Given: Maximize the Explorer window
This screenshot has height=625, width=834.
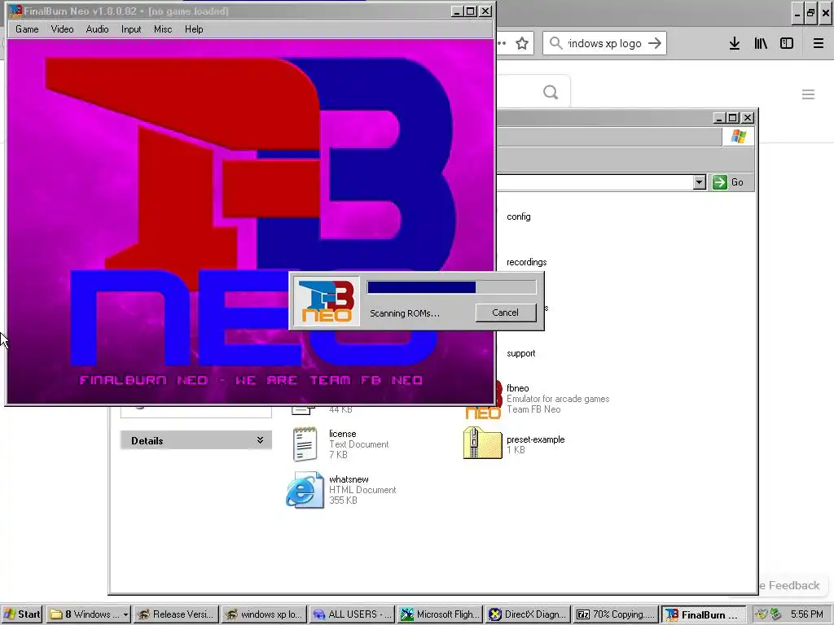Looking at the screenshot, I should click(x=733, y=118).
